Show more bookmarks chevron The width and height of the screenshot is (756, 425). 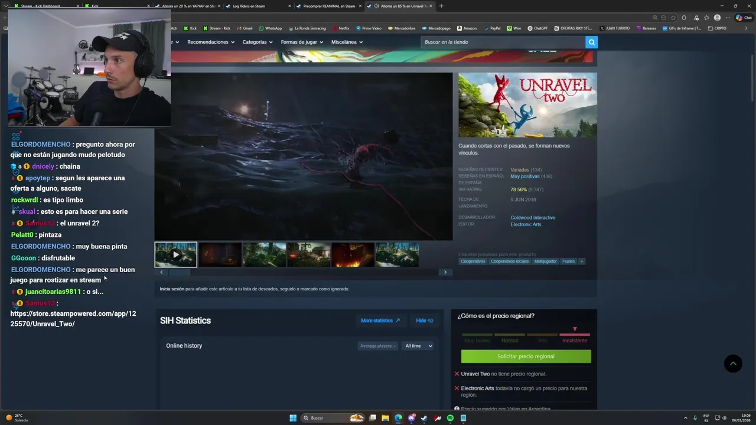(745, 28)
